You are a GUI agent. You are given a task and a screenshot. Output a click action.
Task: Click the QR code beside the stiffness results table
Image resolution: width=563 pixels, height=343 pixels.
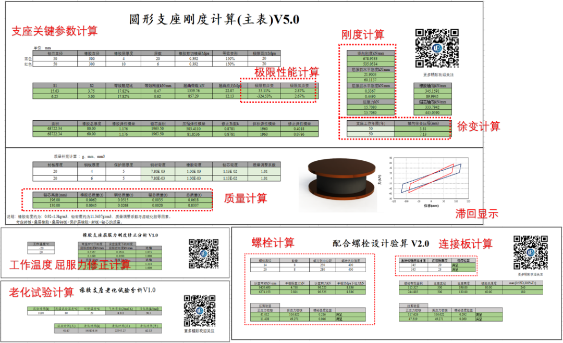[437, 48]
